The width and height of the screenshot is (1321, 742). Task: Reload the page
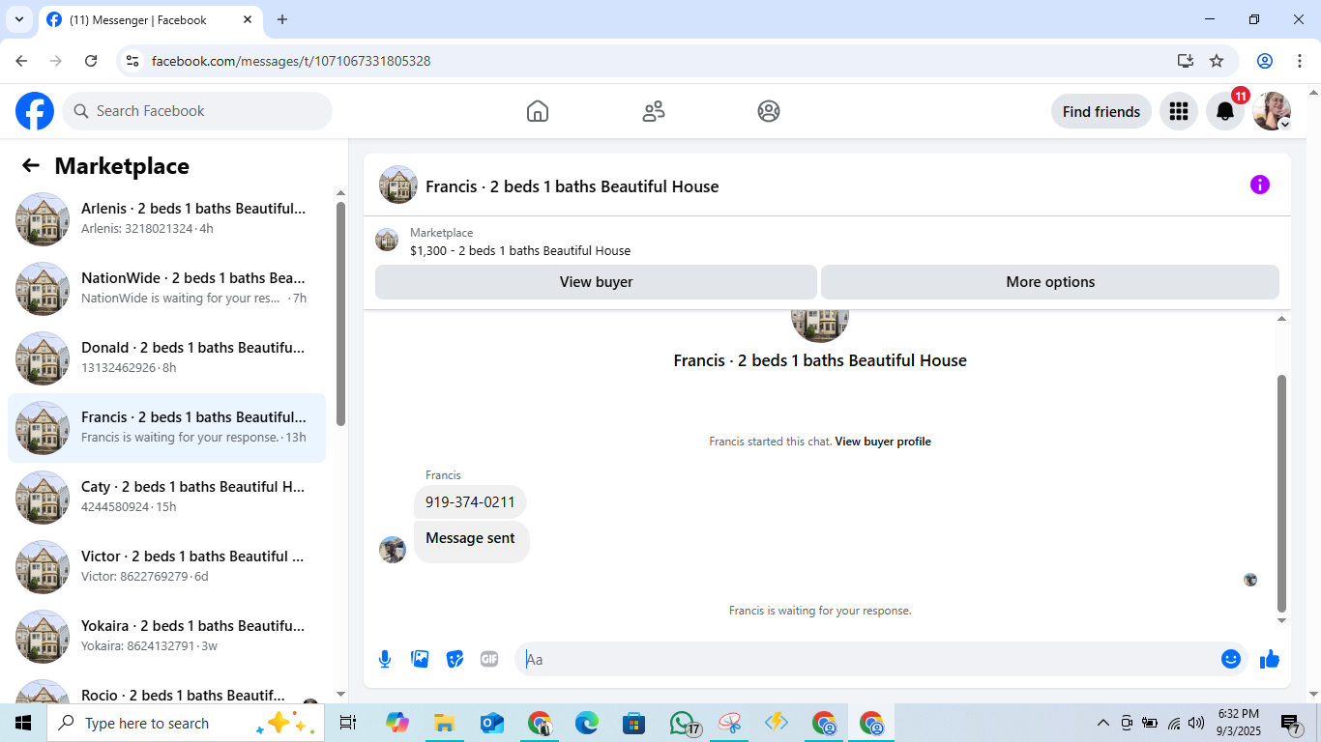(x=91, y=61)
